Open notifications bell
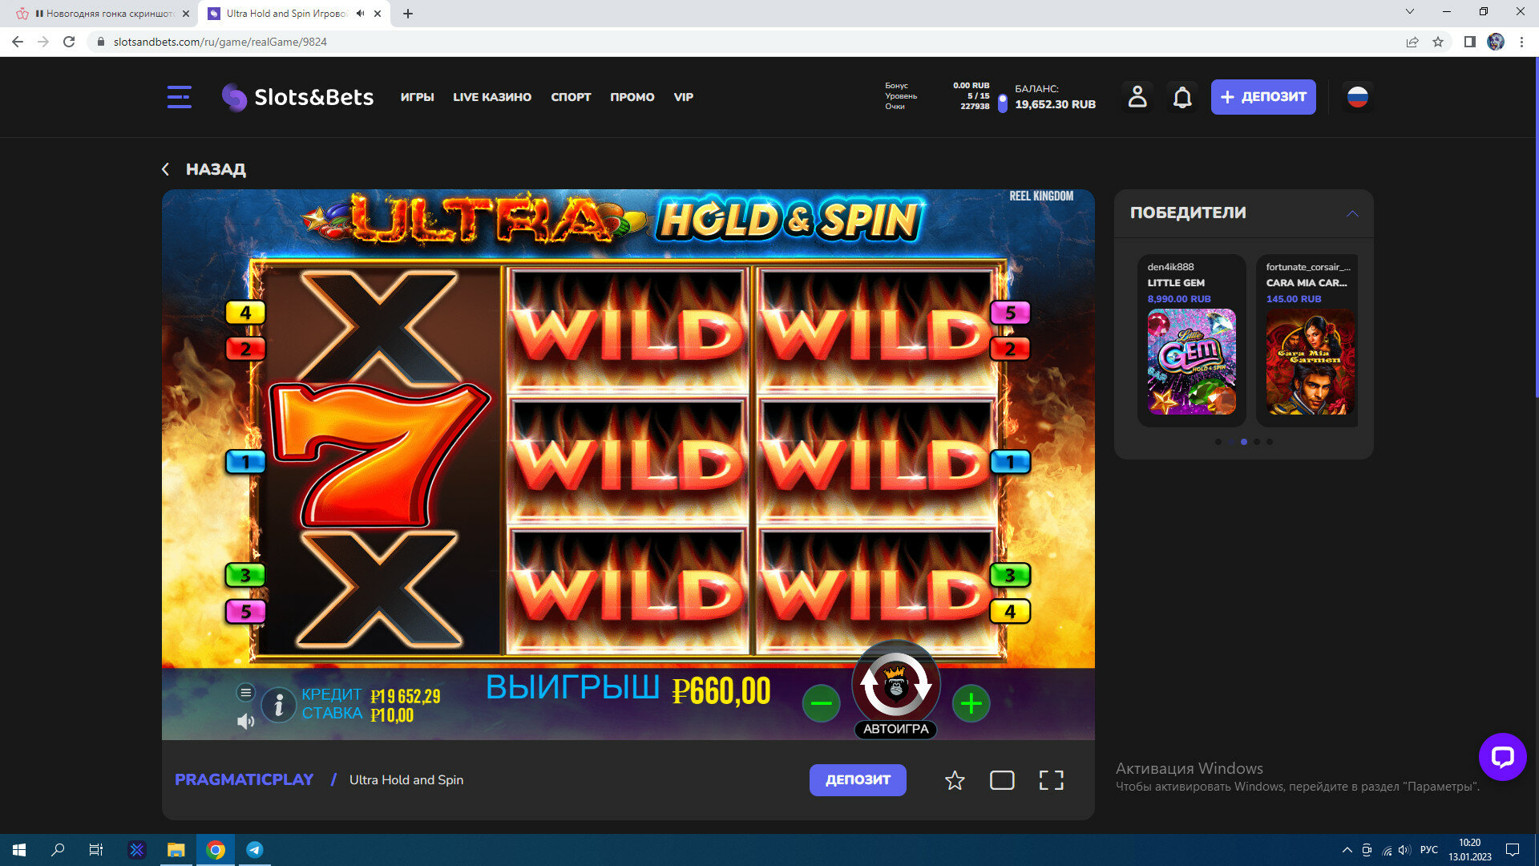 coord(1182,97)
